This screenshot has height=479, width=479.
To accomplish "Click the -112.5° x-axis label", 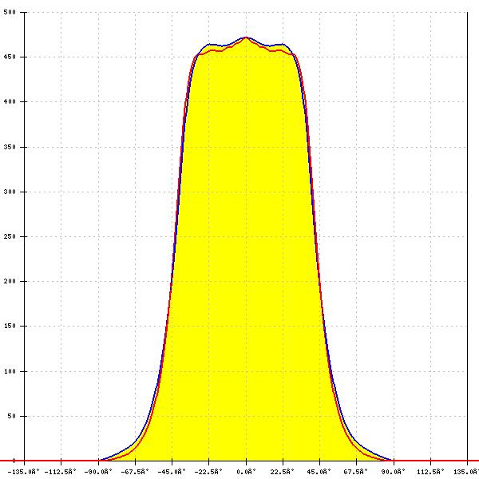I will click(61, 472).
